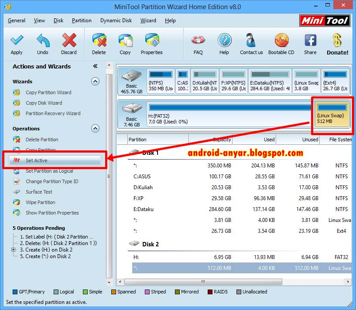Click the Partition column header

(158, 140)
